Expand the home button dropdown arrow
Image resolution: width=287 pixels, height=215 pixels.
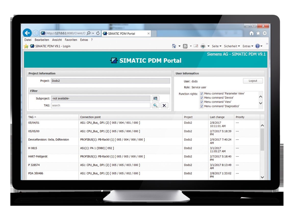[x=179, y=46]
